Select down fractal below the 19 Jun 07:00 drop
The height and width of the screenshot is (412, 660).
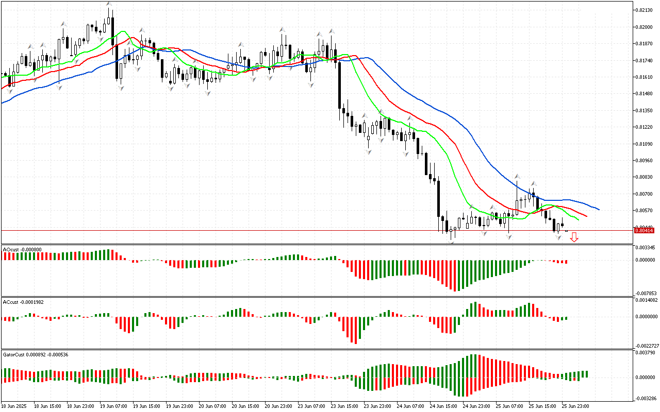(x=121, y=88)
